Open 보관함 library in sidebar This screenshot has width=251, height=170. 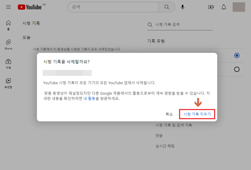[8, 83]
